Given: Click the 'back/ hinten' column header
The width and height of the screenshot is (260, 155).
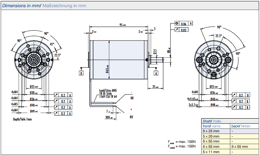Looking at the screenshot, I should click(x=241, y=126).
